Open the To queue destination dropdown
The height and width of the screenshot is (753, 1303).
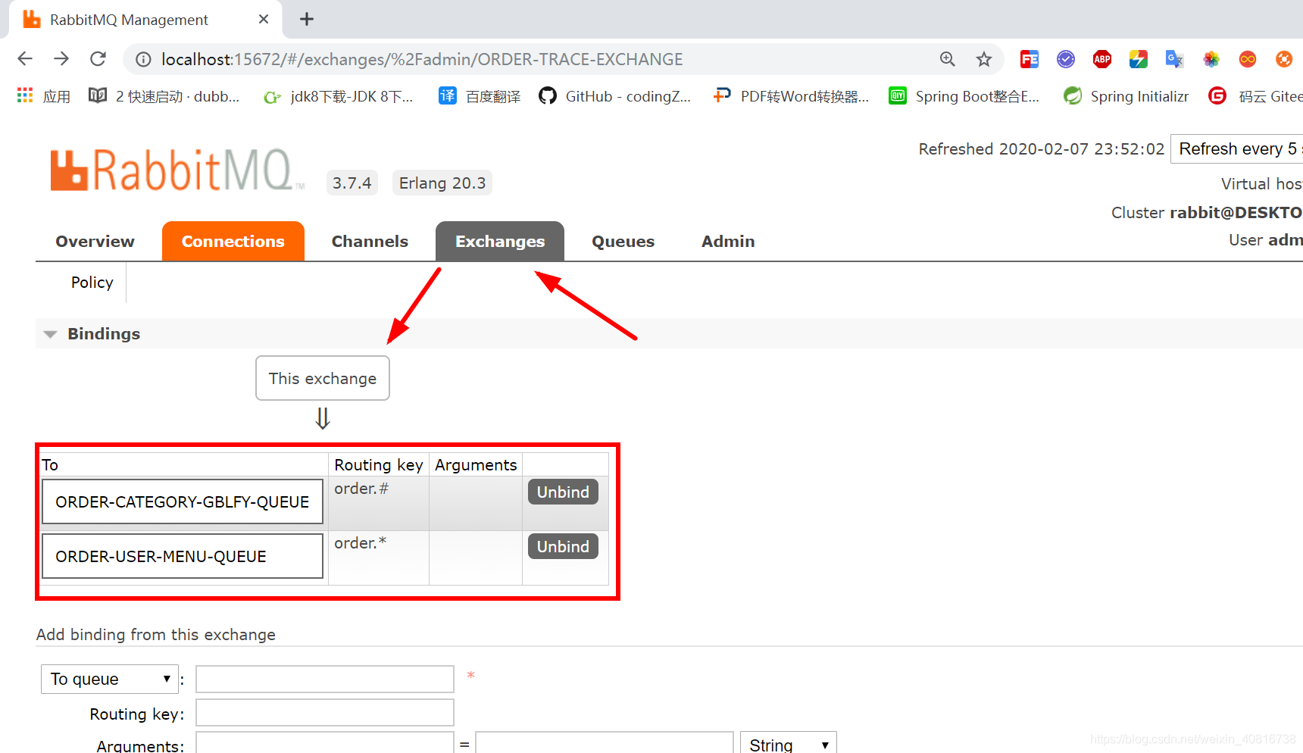[110, 679]
